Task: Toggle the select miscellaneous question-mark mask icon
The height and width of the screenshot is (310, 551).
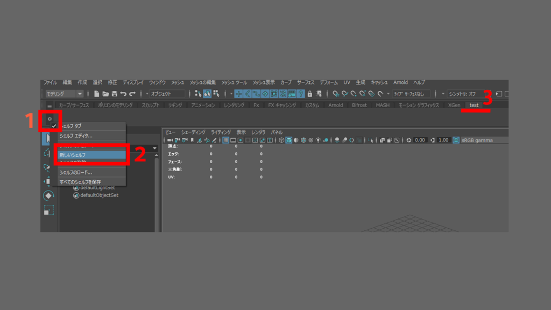Action: [x=301, y=94]
